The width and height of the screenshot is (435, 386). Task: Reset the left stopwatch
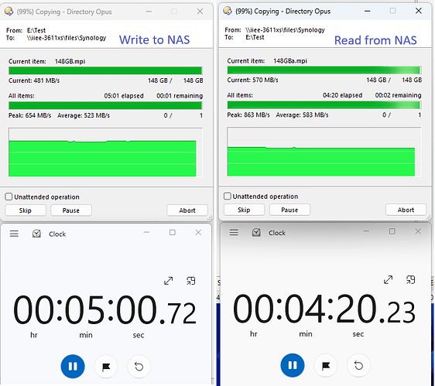pos(139,367)
